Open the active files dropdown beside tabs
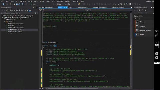The height and width of the screenshot is (90, 160). coord(131,7)
